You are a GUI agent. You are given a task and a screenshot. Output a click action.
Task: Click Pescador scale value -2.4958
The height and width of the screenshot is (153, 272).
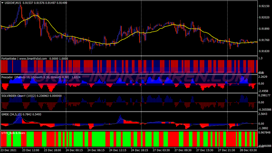(x=263, y=91)
